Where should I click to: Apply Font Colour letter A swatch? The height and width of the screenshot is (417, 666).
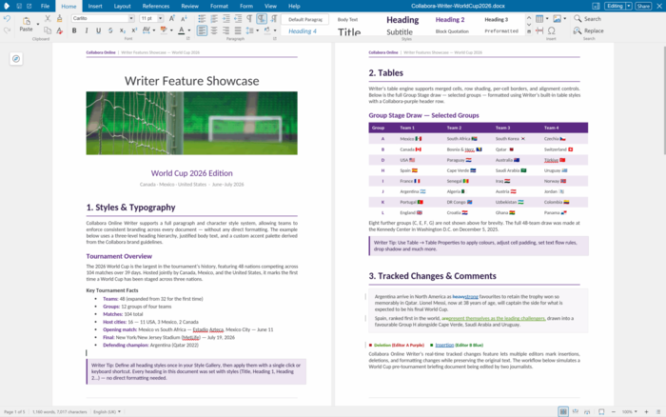(x=182, y=30)
